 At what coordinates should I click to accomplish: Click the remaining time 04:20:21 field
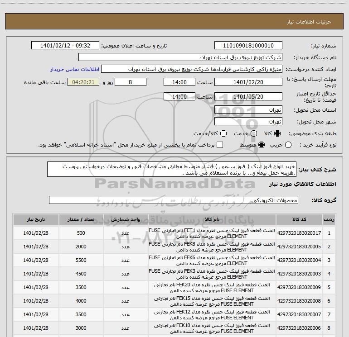pos(83,82)
